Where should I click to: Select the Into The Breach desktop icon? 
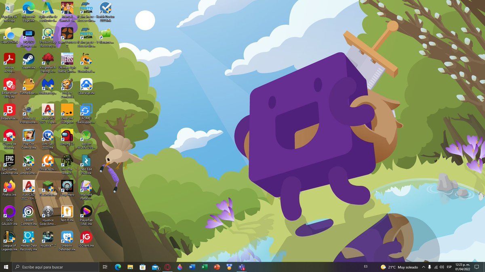point(67,165)
